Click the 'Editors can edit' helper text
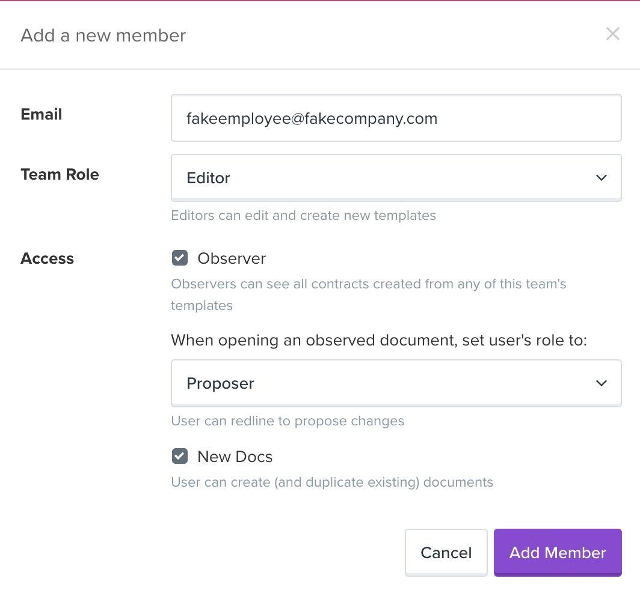The width and height of the screenshot is (640, 596). point(303,216)
